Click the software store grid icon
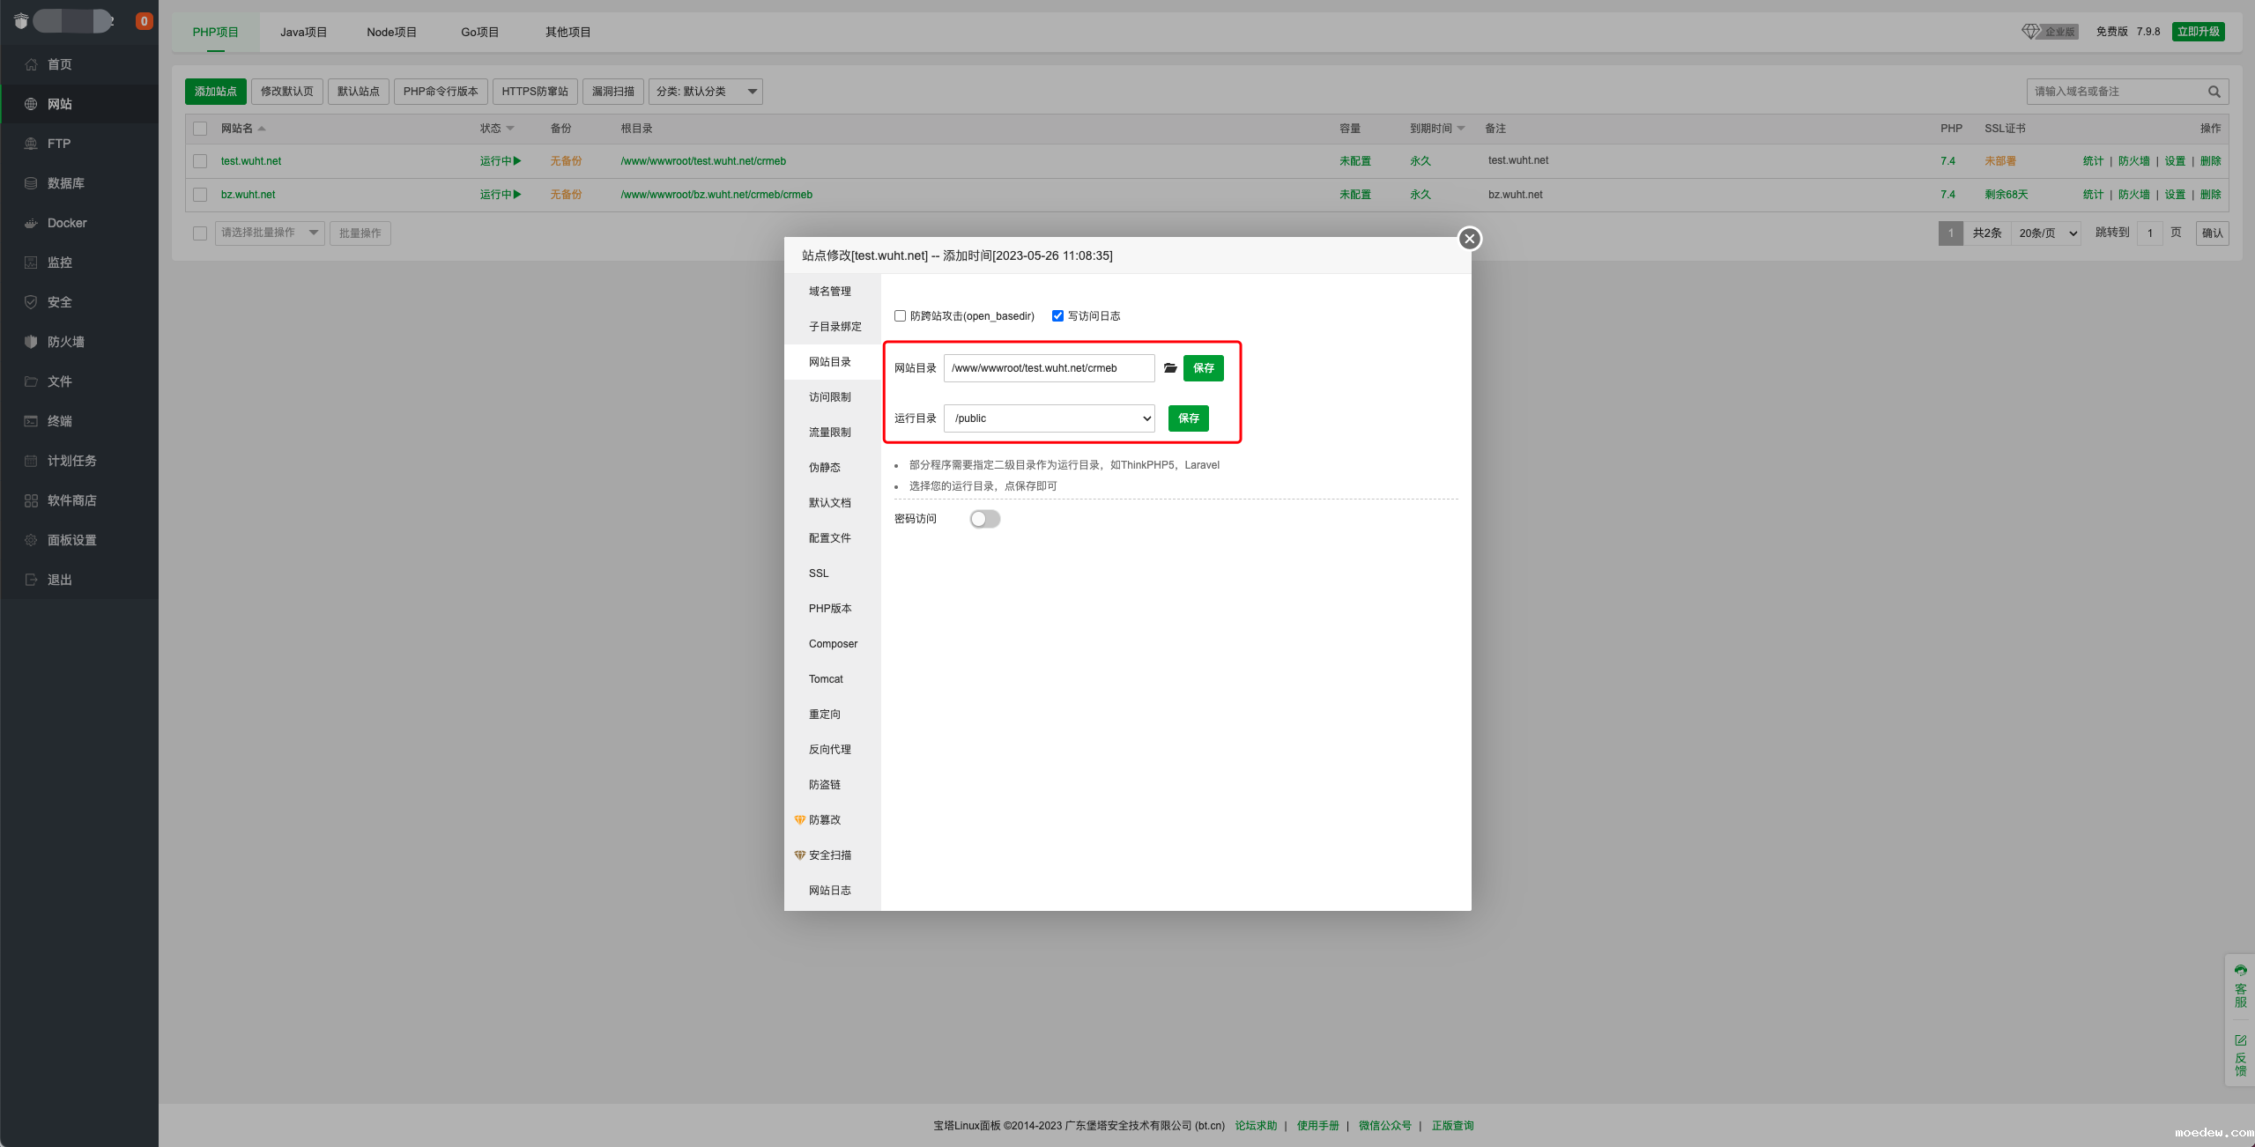This screenshot has height=1147, width=2255. [31, 500]
